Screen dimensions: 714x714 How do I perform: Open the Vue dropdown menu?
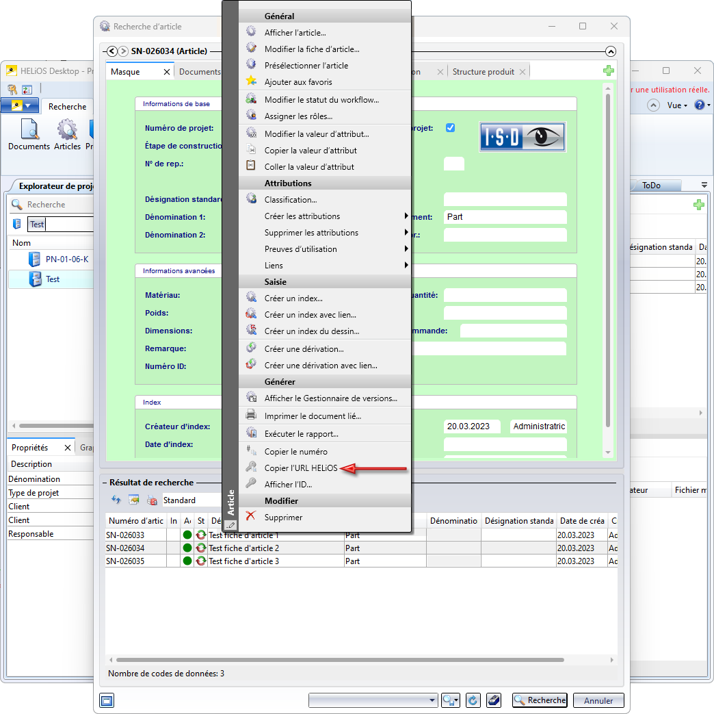click(x=677, y=105)
